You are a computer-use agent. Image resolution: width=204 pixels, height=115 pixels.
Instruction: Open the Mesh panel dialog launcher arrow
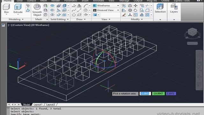point(47,19)
